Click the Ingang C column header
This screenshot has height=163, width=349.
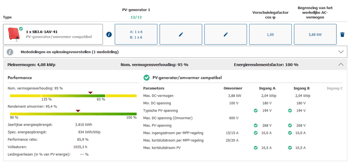click(335, 88)
